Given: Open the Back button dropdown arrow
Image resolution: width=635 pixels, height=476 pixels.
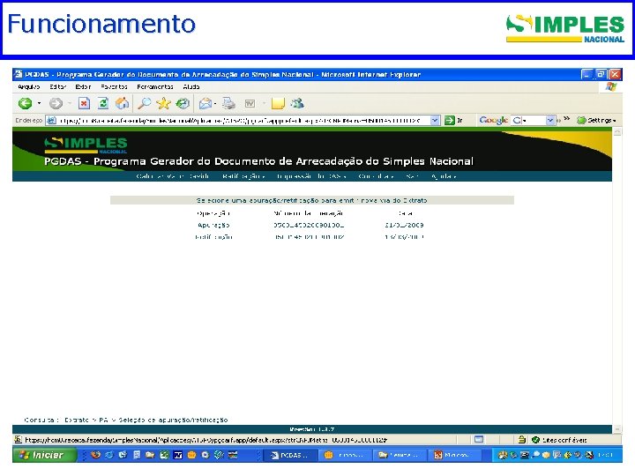Looking at the screenshot, I should click(x=40, y=104).
